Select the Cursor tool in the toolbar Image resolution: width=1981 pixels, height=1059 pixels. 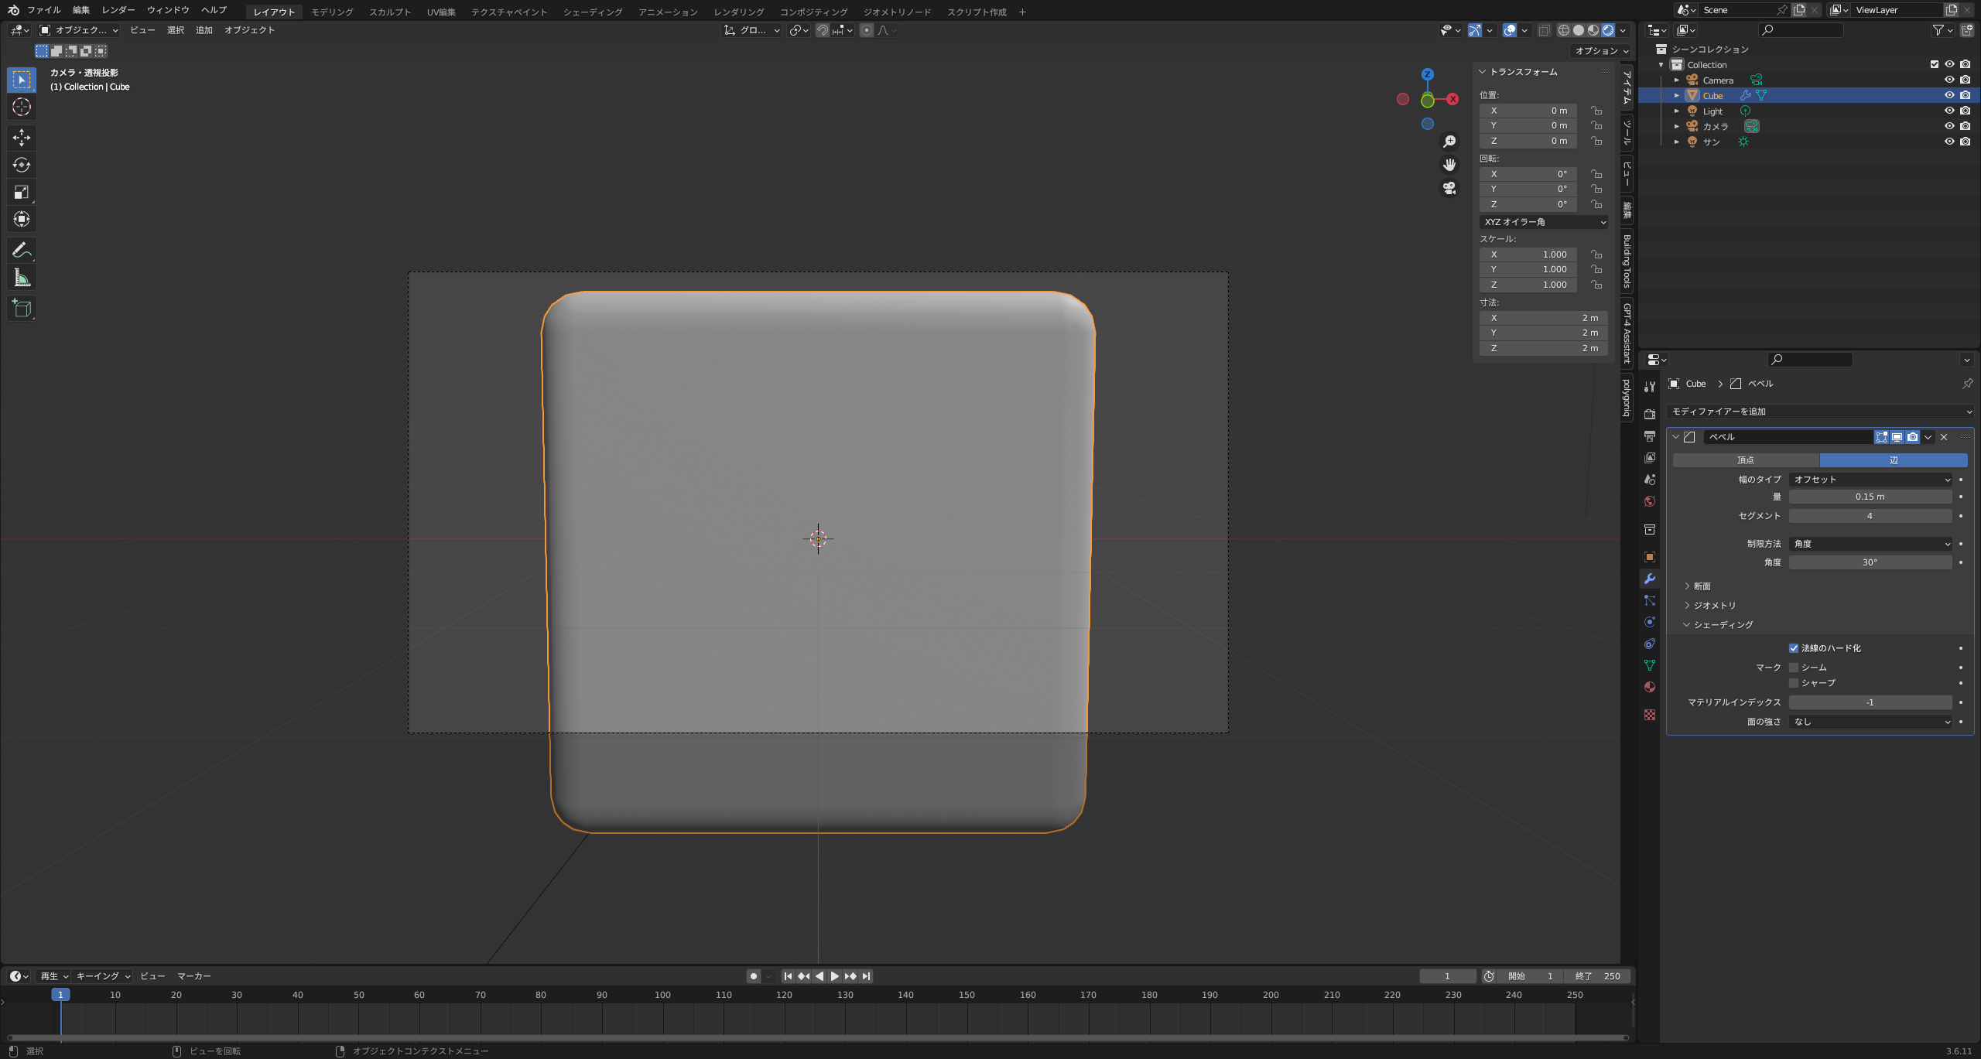22,107
